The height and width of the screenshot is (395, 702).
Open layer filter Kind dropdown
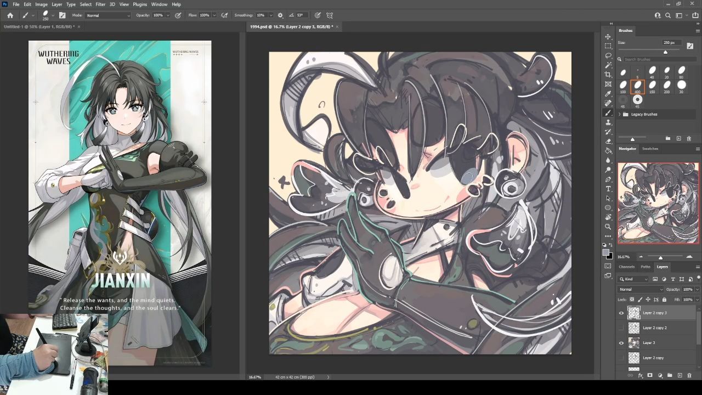pyautogui.click(x=634, y=279)
